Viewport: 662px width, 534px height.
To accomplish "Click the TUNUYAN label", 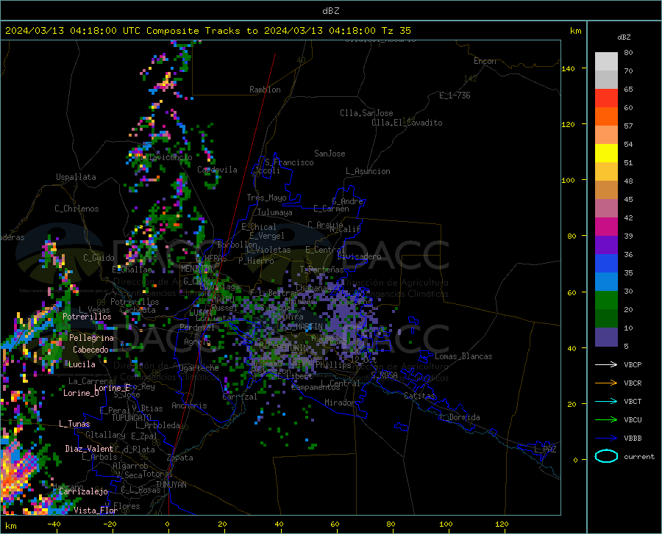I will pos(171,485).
